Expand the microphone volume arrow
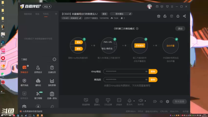 pos(134,101)
